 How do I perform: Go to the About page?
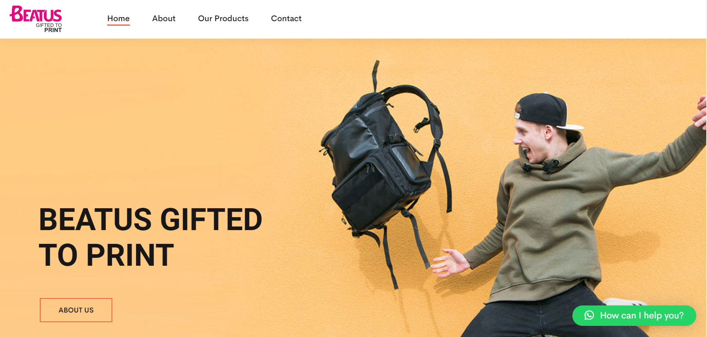[x=164, y=19]
